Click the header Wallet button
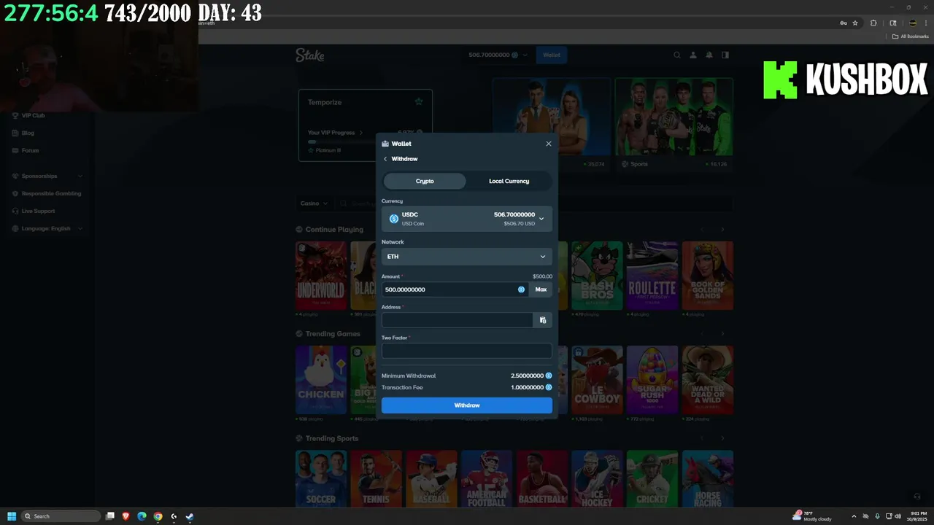Screen dimensions: 934x525 coord(552,55)
